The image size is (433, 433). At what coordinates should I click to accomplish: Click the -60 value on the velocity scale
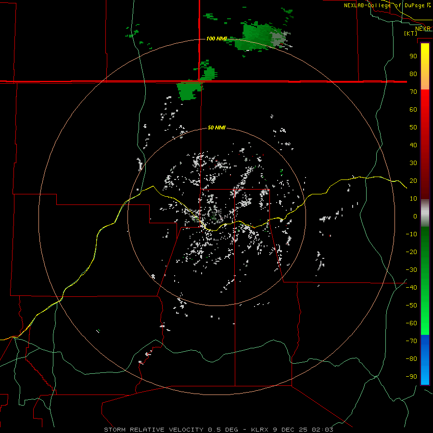point(411,323)
